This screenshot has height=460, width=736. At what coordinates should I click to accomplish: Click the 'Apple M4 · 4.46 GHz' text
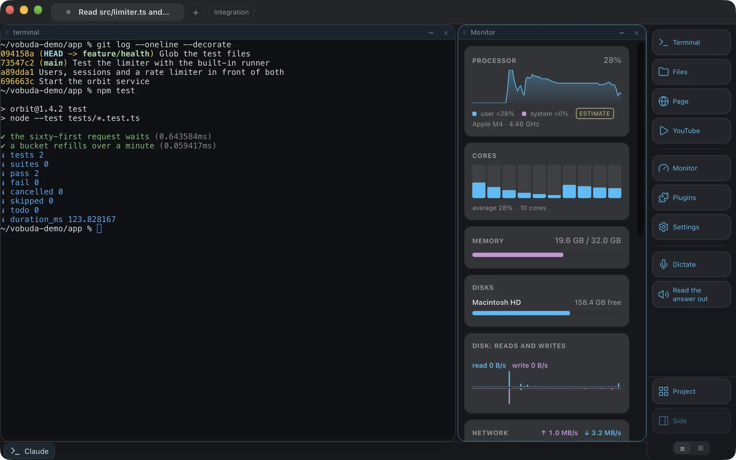506,124
